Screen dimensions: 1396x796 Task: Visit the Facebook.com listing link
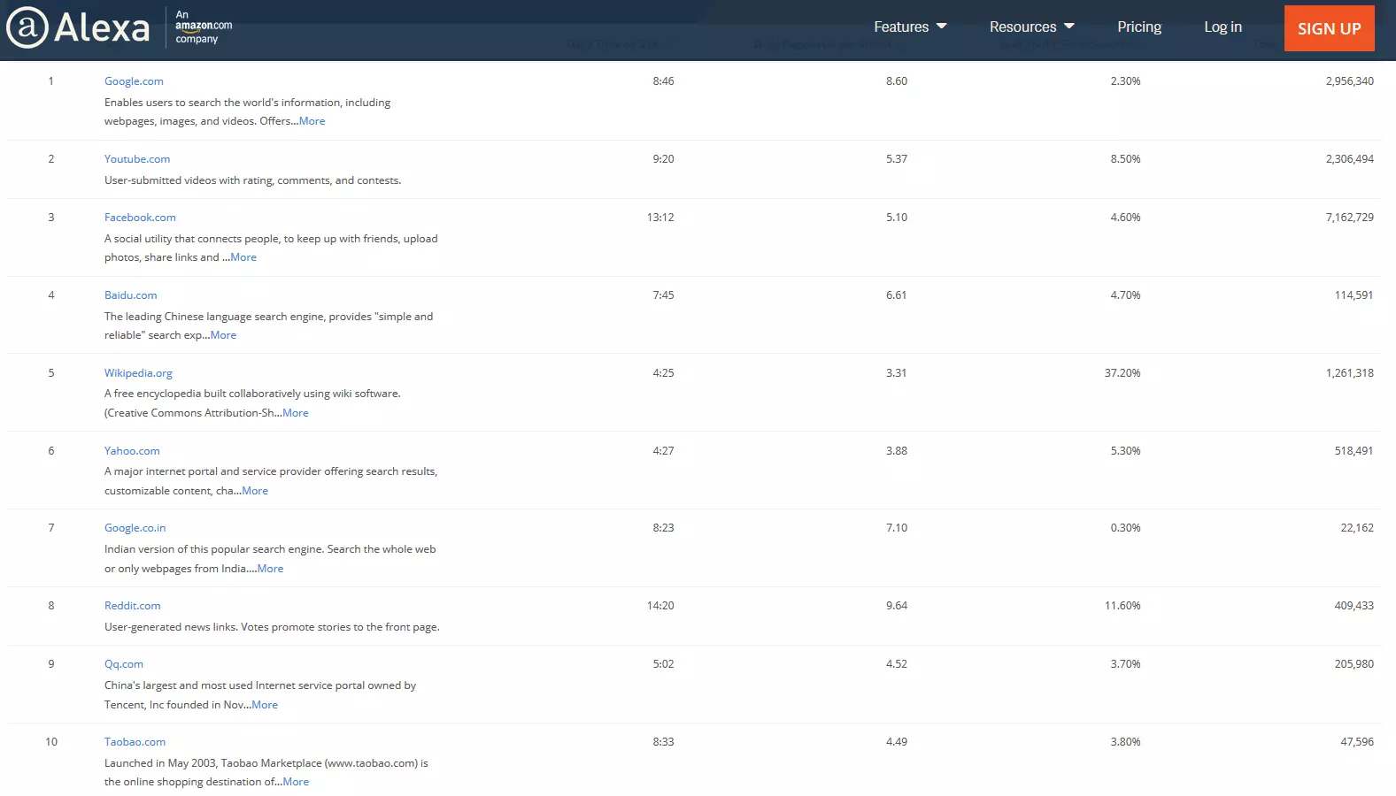pos(140,218)
